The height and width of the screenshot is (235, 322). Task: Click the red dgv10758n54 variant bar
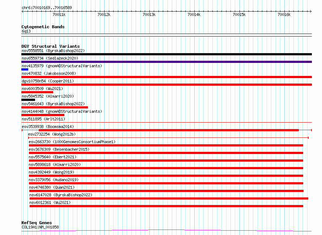click(166, 85)
